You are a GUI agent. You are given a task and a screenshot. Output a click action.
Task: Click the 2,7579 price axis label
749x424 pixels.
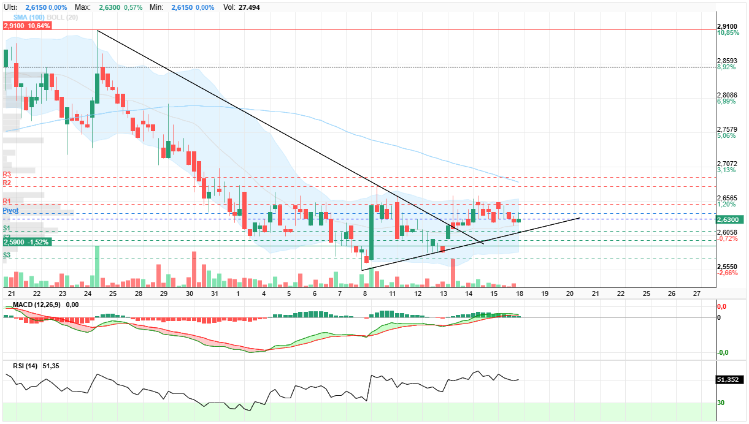tap(728, 129)
